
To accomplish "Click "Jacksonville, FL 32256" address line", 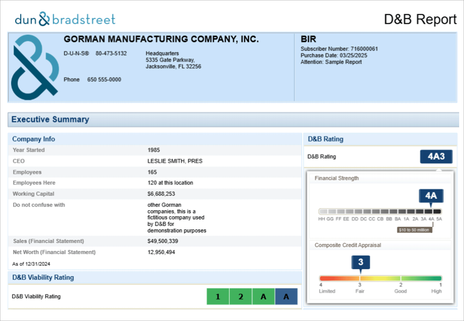I will tap(173, 67).
